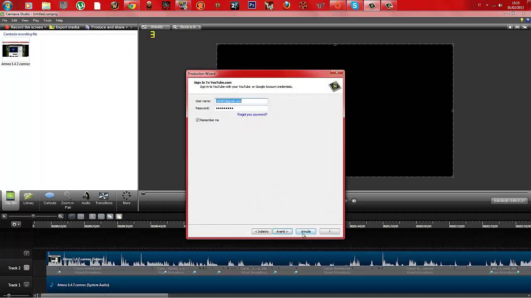531x298 pixels.
Task: Open Photoshop from the taskbar
Action: [252, 6]
